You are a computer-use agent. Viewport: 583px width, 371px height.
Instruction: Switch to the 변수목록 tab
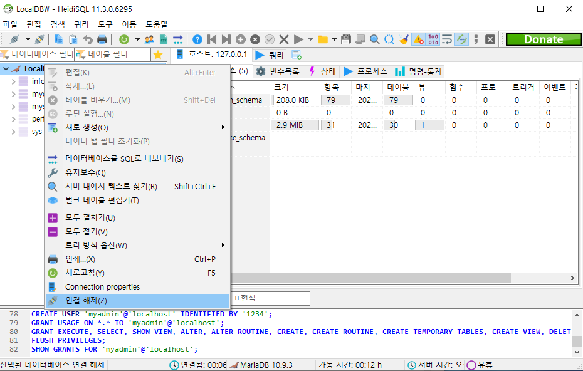(278, 71)
